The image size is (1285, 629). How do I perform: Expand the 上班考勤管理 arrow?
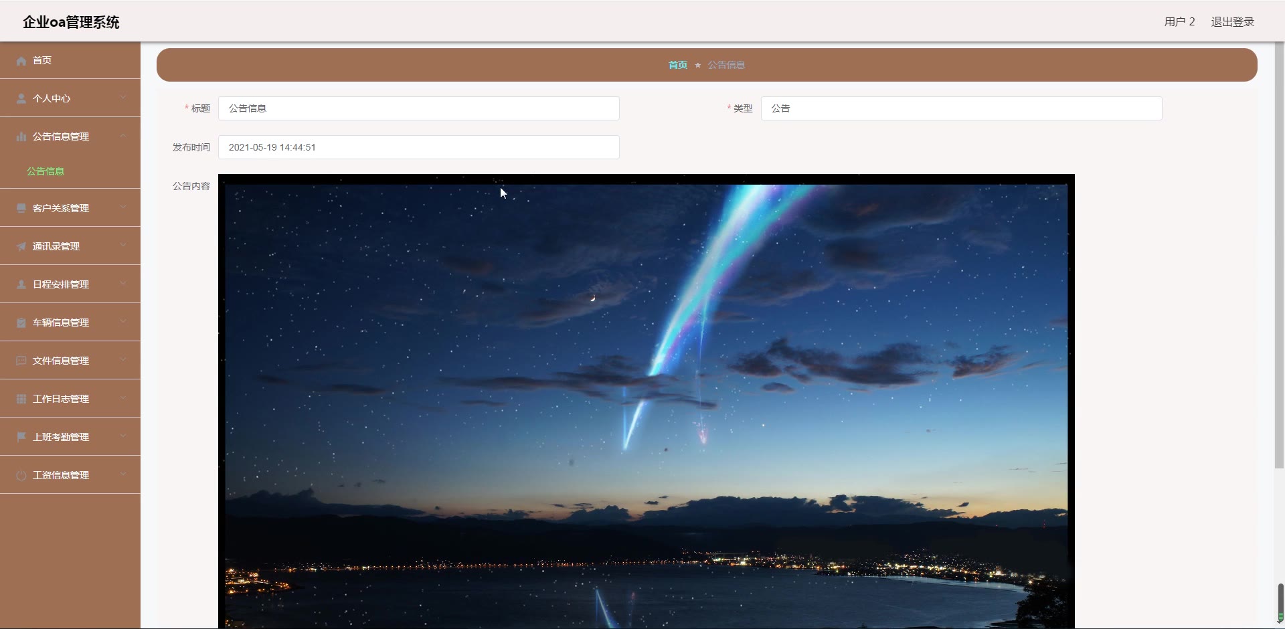[123, 436]
